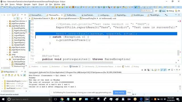Screen dimensions: 182x102
Task: Switch to the Java perspective
Action: click(162, 11)
